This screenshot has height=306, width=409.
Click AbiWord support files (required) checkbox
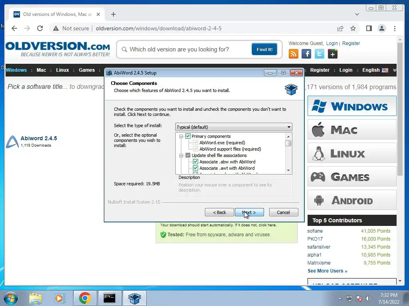195,149
